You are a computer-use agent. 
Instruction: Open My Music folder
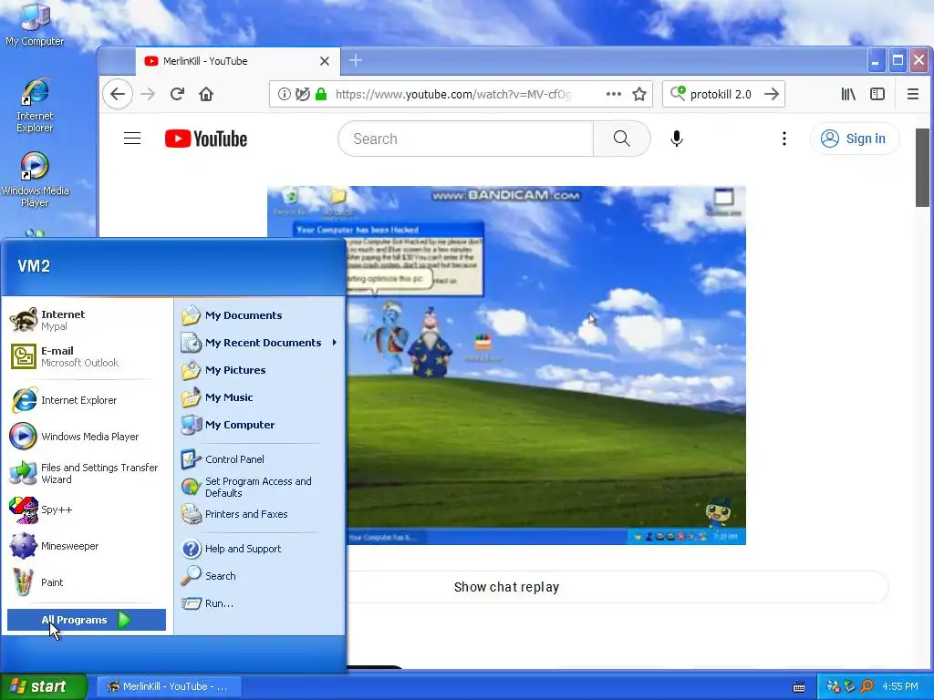(x=260, y=397)
